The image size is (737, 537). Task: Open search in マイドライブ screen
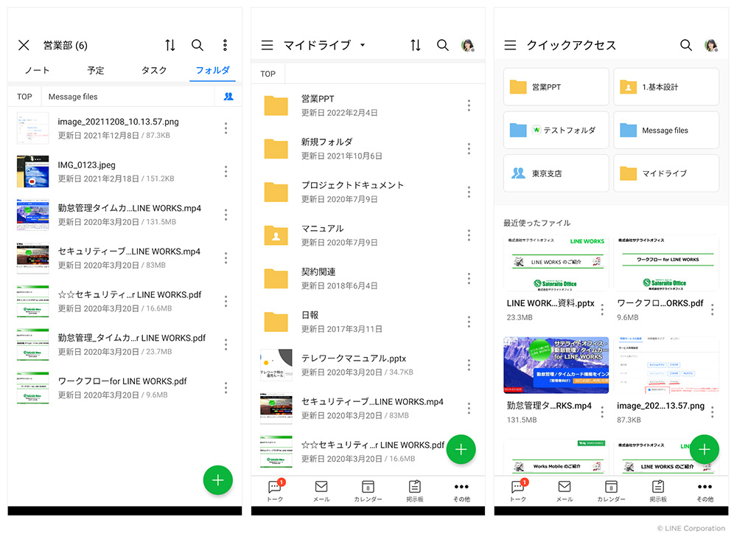(443, 45)
